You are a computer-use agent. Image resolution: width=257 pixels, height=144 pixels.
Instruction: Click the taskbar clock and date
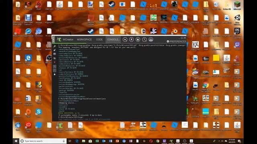click(232, 141)
